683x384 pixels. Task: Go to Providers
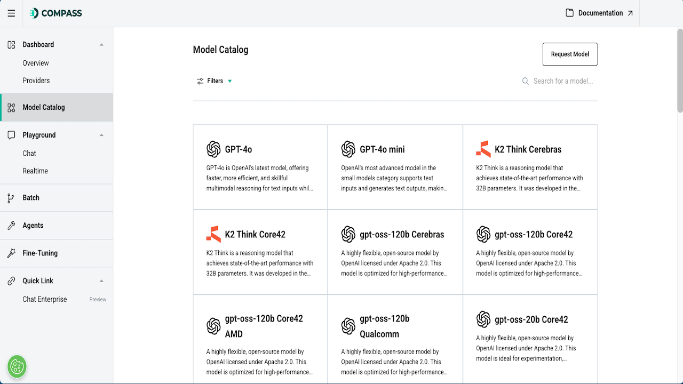point(36,81)
